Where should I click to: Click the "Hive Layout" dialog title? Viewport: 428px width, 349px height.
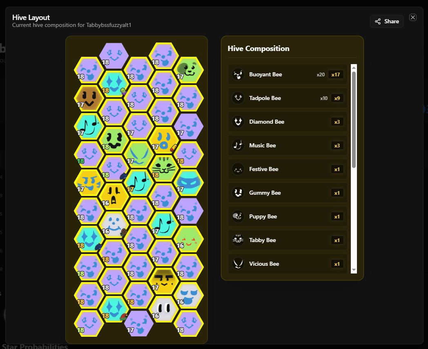[31, 18]
